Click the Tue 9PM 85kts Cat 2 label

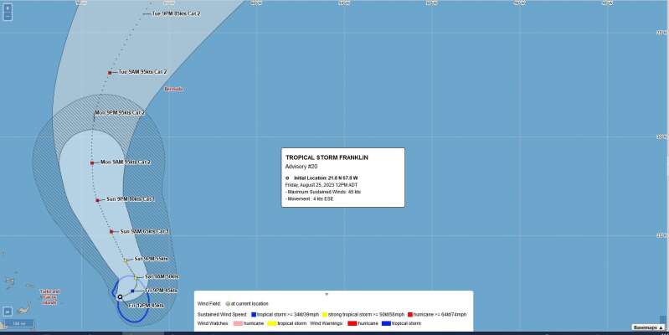pos(176,13)
